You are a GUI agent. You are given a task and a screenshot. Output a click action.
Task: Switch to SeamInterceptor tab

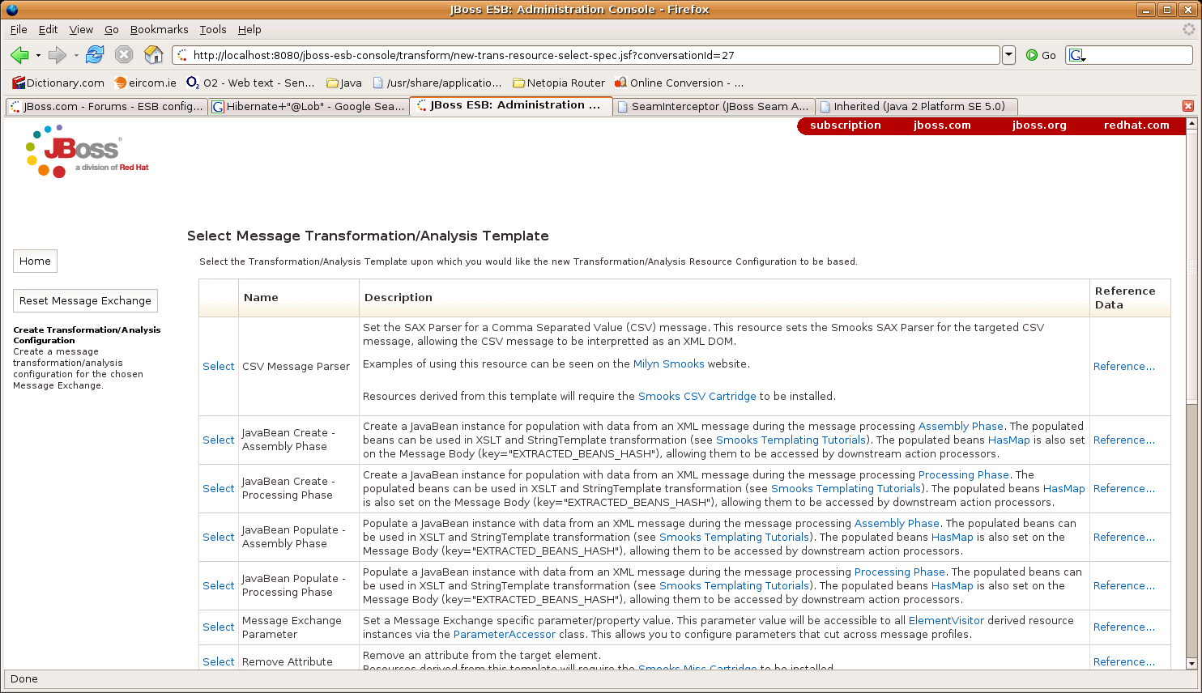pos(714,106)
